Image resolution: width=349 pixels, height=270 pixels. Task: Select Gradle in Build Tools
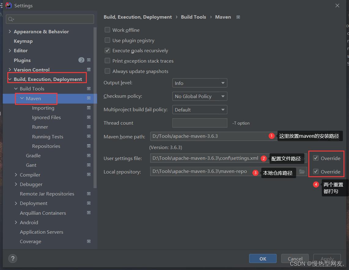(x=33, y=156)
